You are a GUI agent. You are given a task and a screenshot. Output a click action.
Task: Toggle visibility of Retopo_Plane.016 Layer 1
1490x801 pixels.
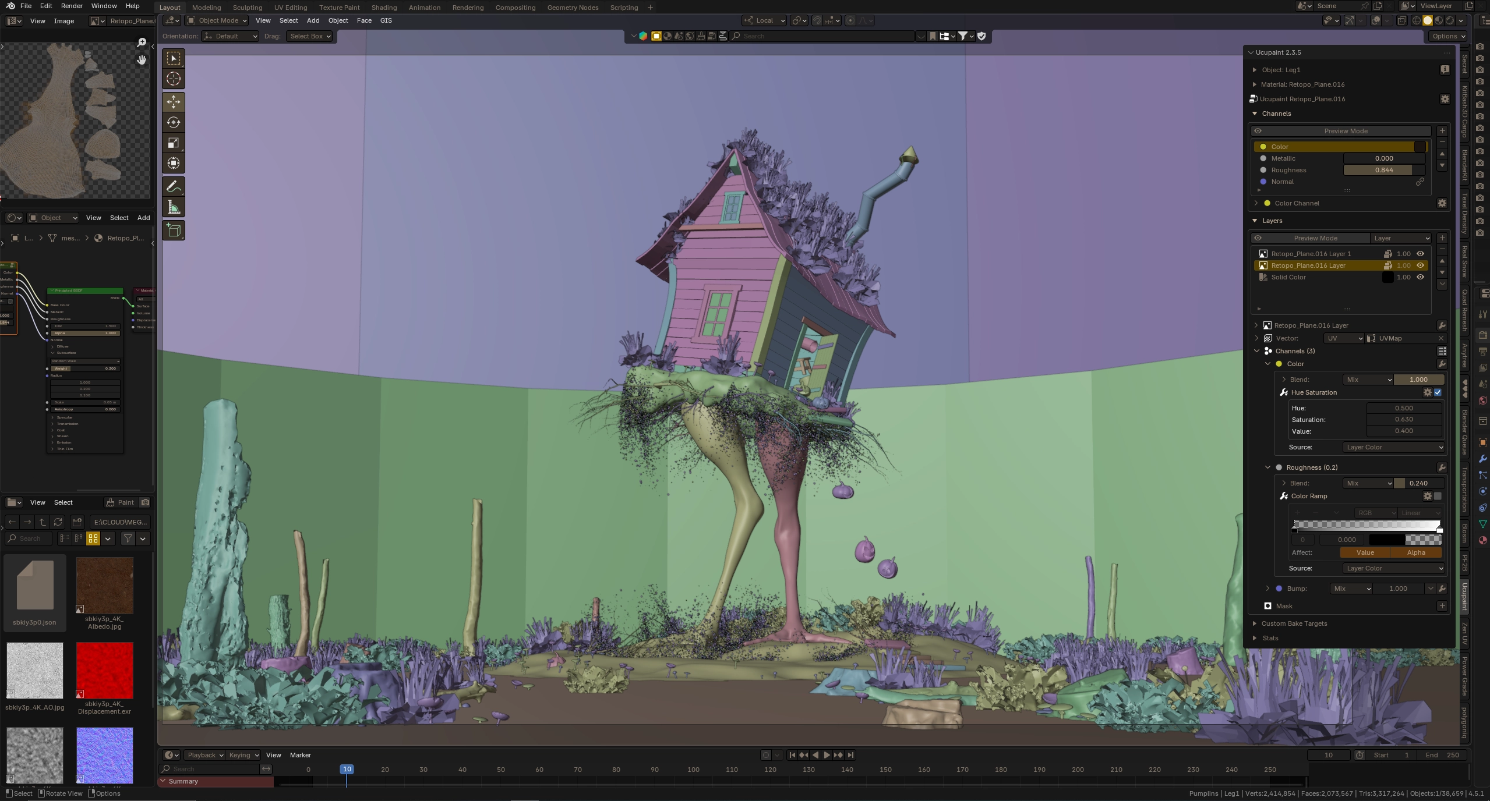point(1420,254)
